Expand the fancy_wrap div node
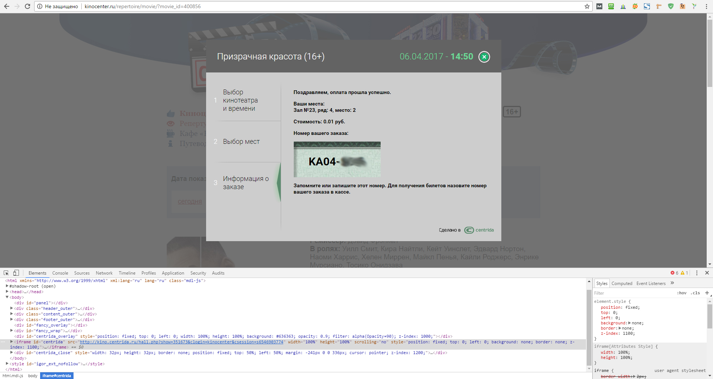 coord(12,331)
